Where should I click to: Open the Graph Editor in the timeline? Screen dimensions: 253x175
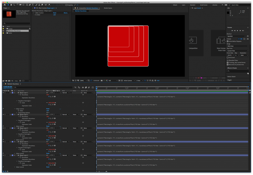pos(93,87)
